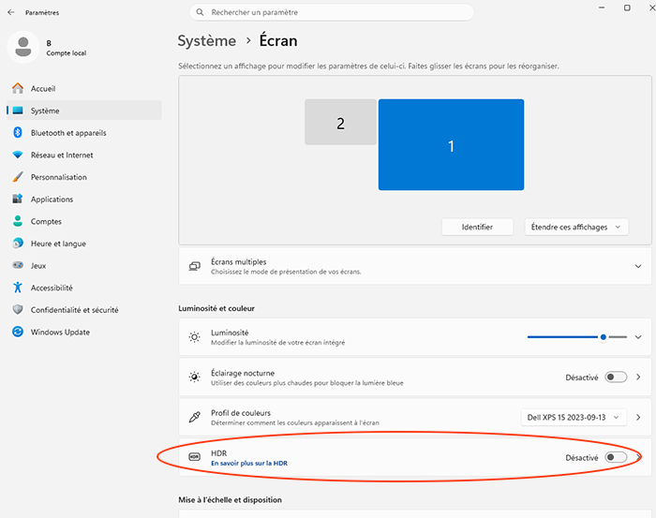The image size is (656, 518).
Task: Click the Accueil home icon
Action: tap(18, 88)
